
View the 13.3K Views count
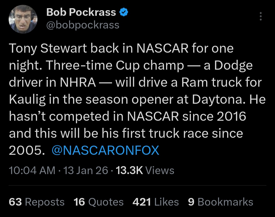point(145,170)
